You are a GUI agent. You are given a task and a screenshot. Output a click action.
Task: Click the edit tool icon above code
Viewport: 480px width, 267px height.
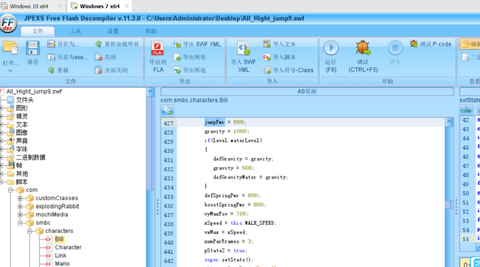click(x=167, y=111)
